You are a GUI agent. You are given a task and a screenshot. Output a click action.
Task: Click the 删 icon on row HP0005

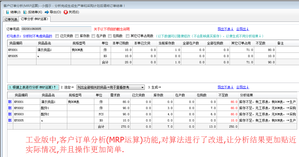(x=10, y=120)
